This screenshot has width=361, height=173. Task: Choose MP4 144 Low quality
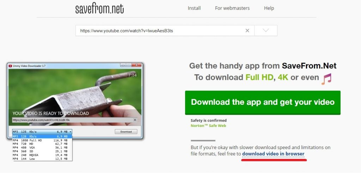[x=42, y=159]
